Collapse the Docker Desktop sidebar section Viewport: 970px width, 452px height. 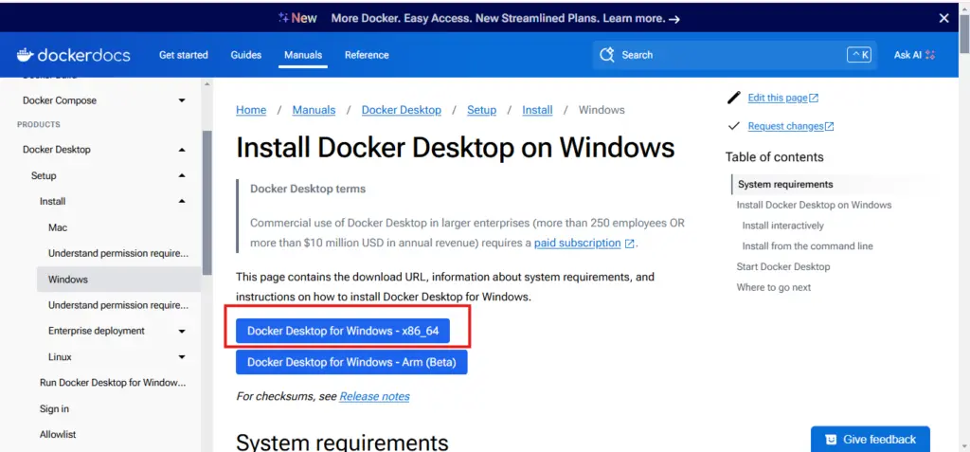coord(182,150)
